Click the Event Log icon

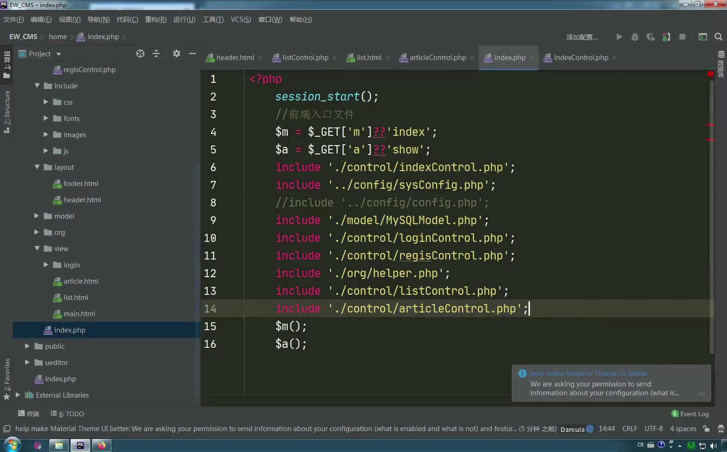click(x=675, y=413)
